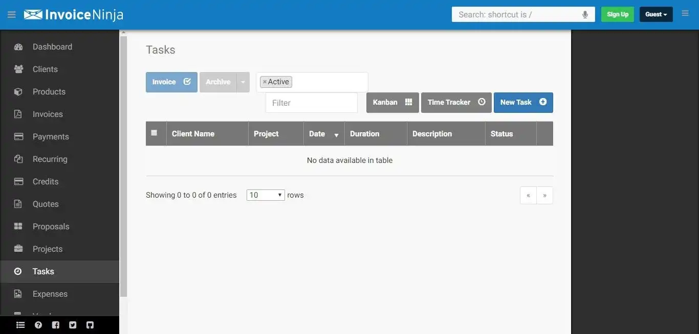
Task: Create a New Task
Action: pos(522,102)
